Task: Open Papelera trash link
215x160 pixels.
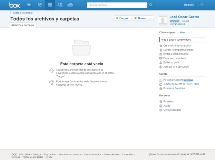Action: pyautogui.click(x=169, y=101)
